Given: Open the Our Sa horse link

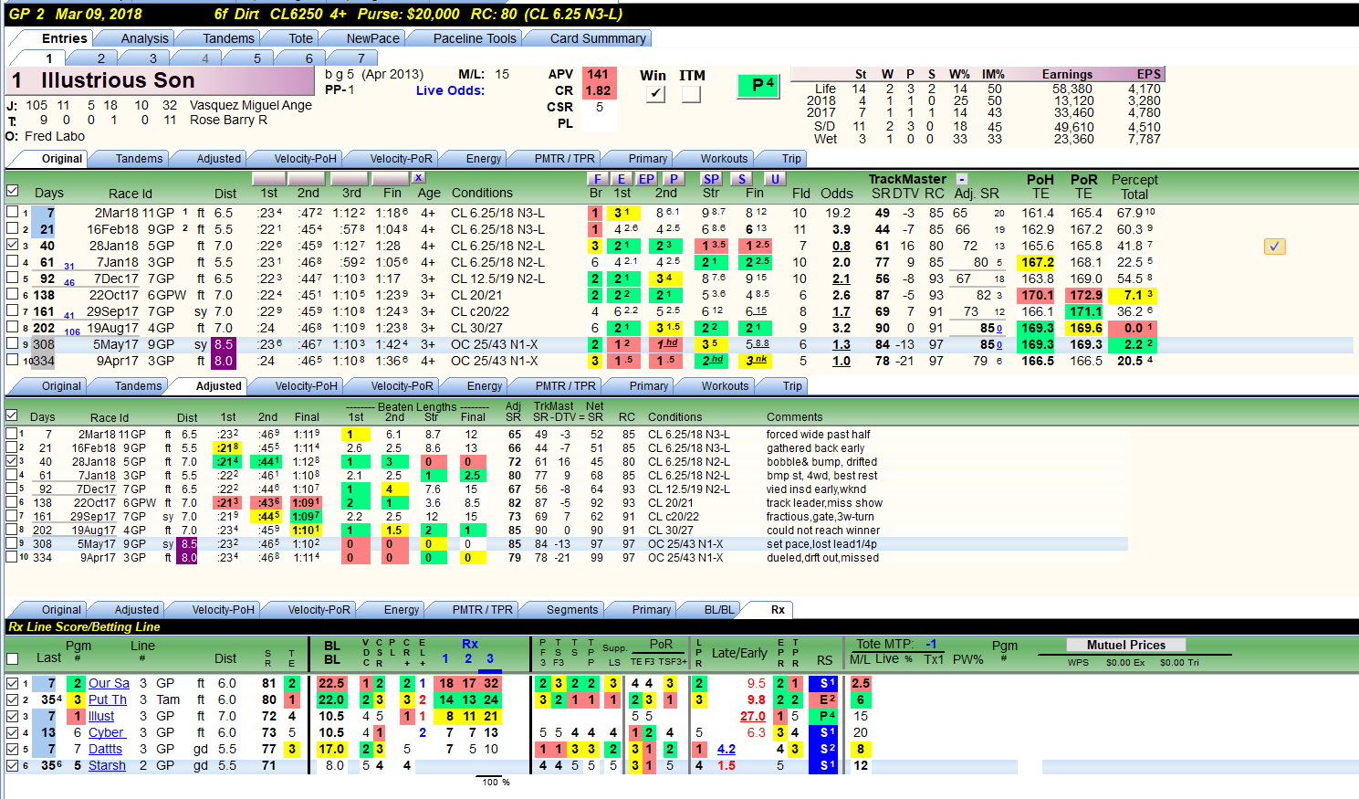Looking at the screenshot, I should tap(109, 683).
